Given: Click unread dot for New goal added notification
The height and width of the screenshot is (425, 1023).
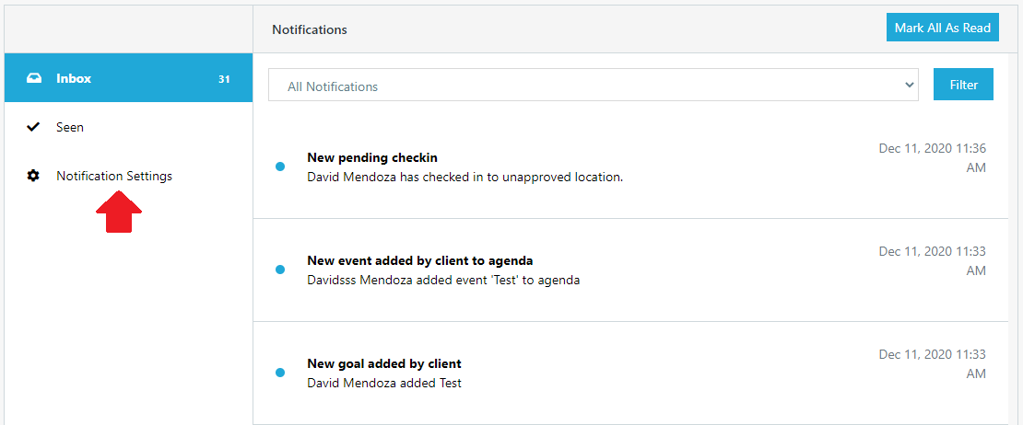Looking at the screenshot, I should [x=280, y=373].
